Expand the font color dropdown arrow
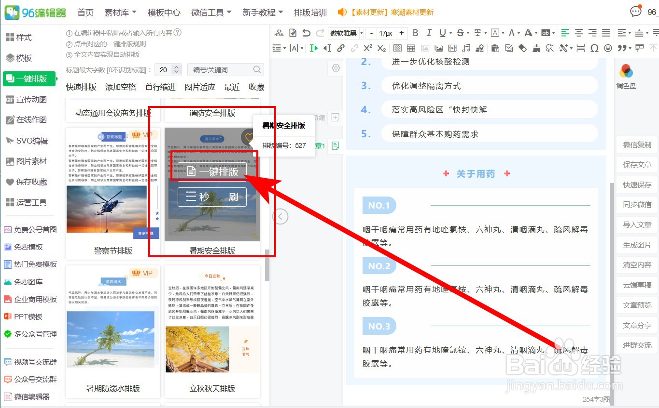 (519, 33)
